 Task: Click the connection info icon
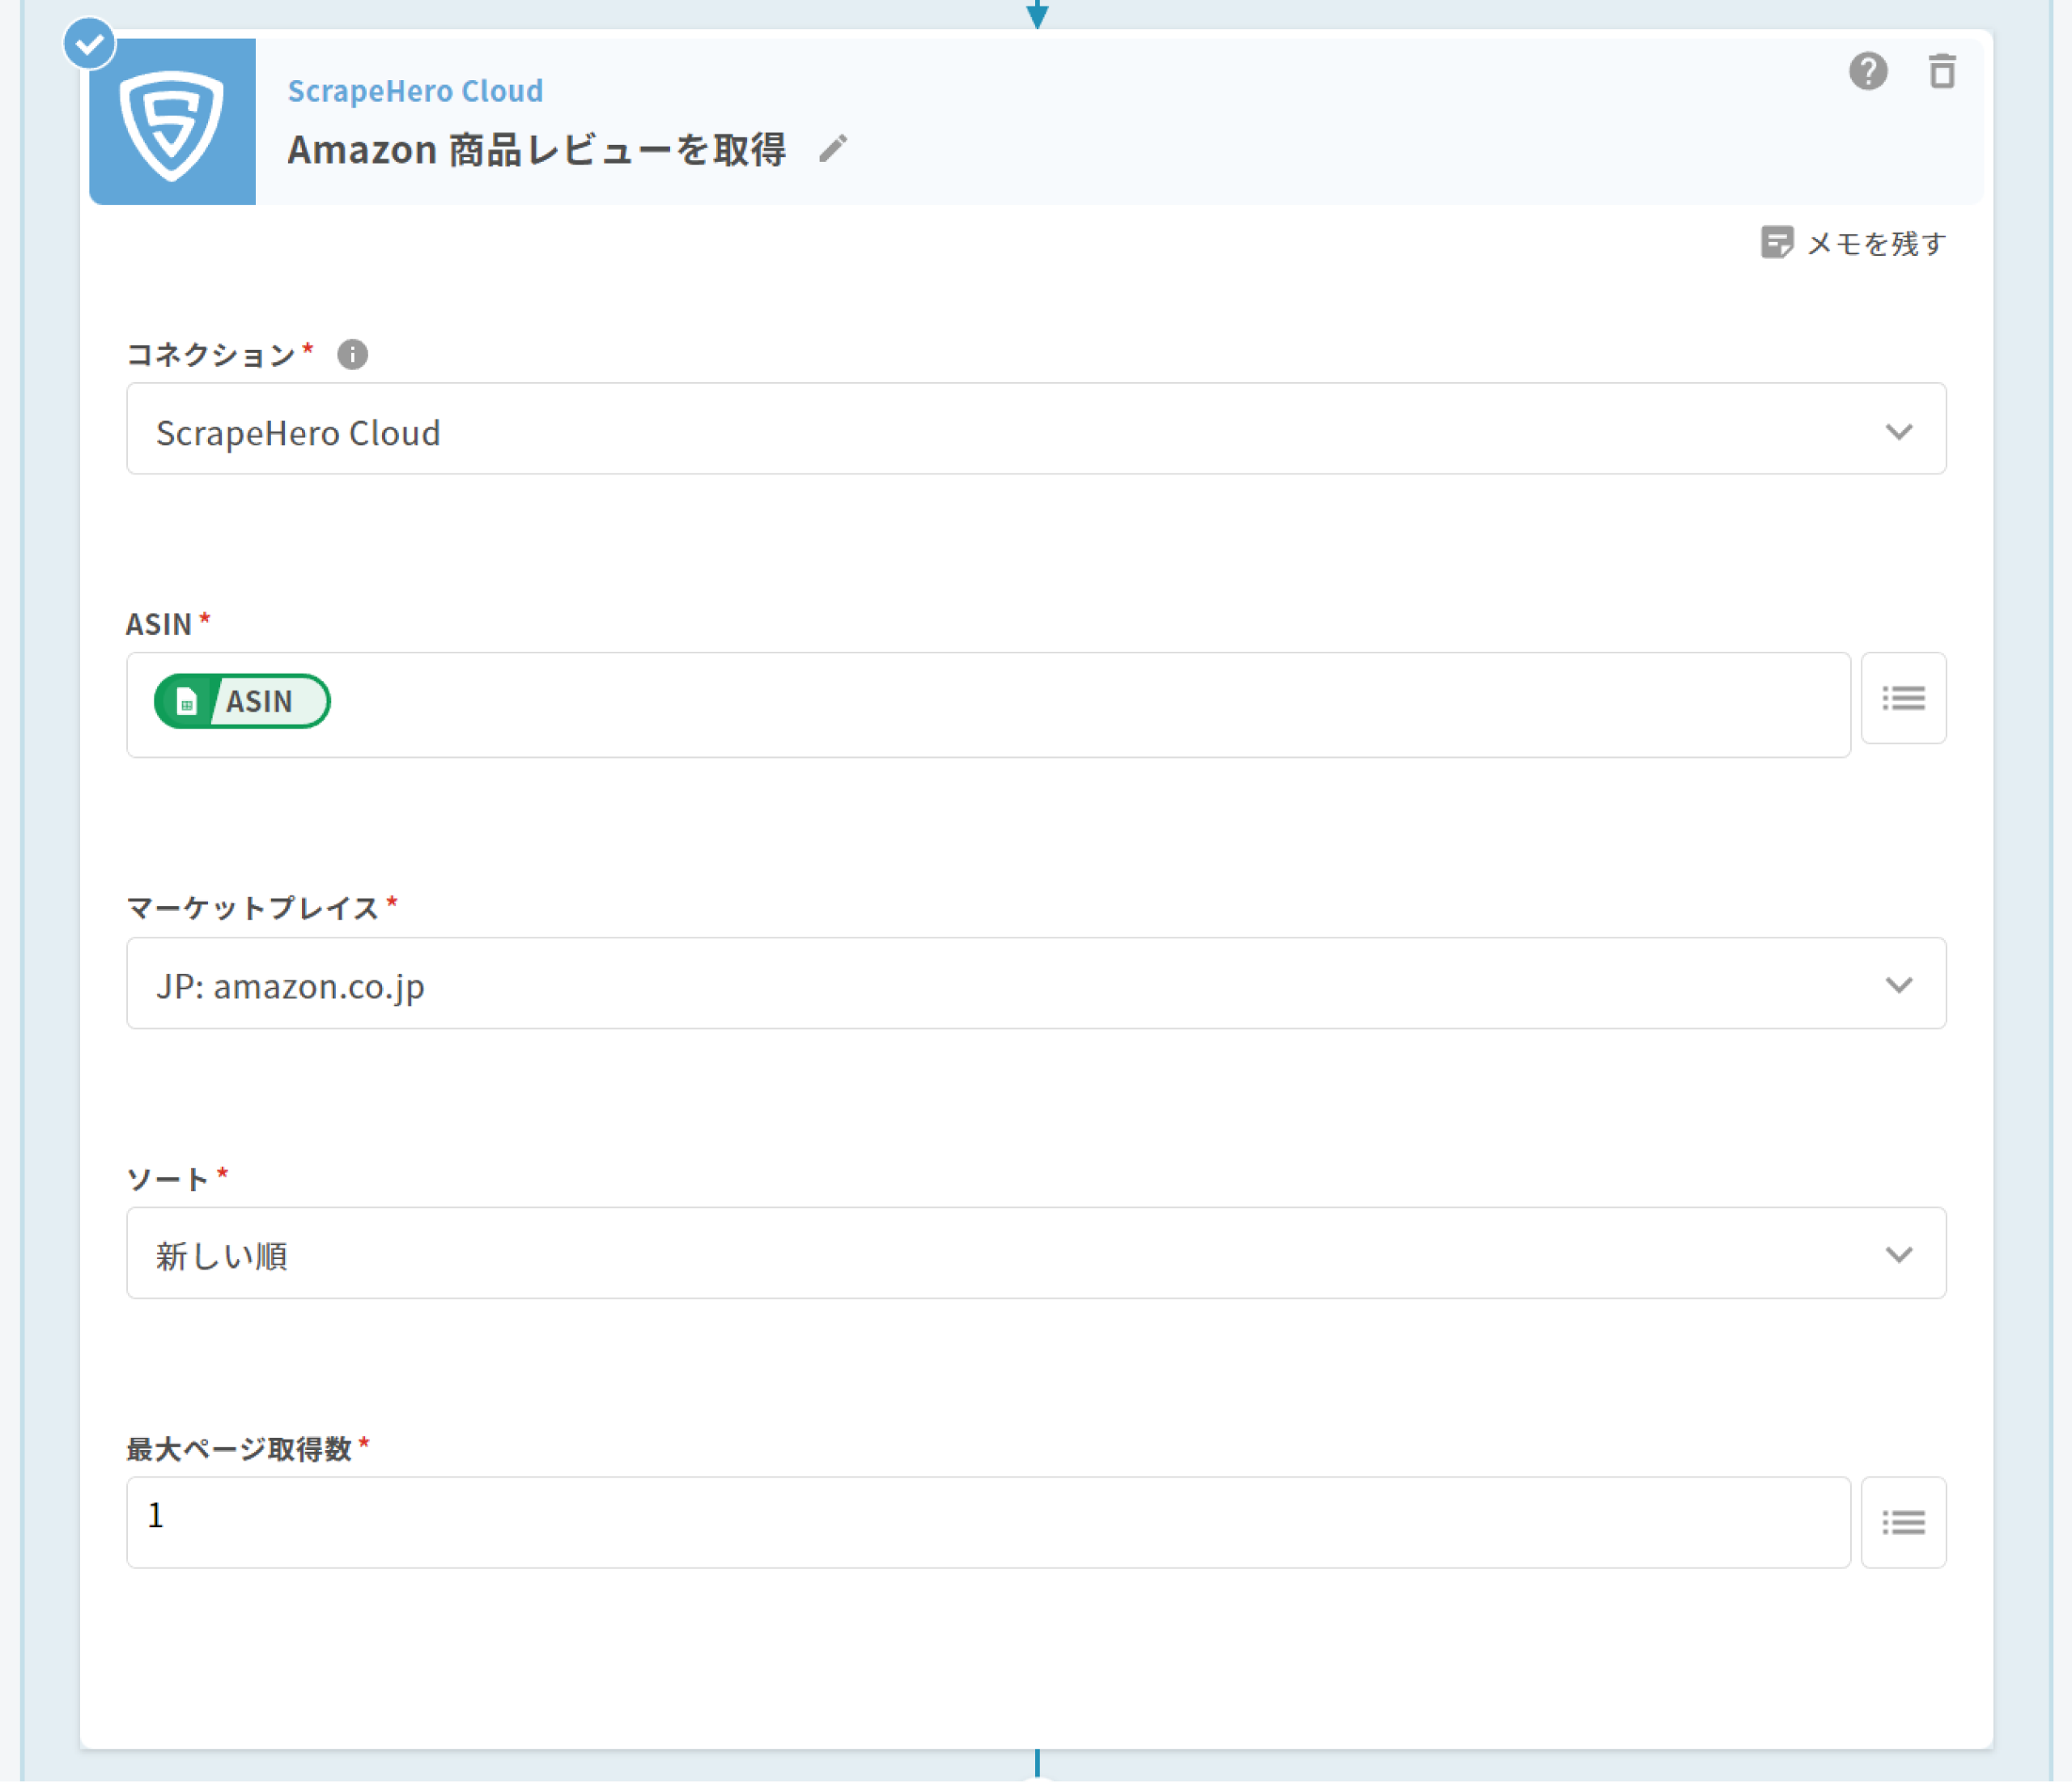tap(352, 354)
